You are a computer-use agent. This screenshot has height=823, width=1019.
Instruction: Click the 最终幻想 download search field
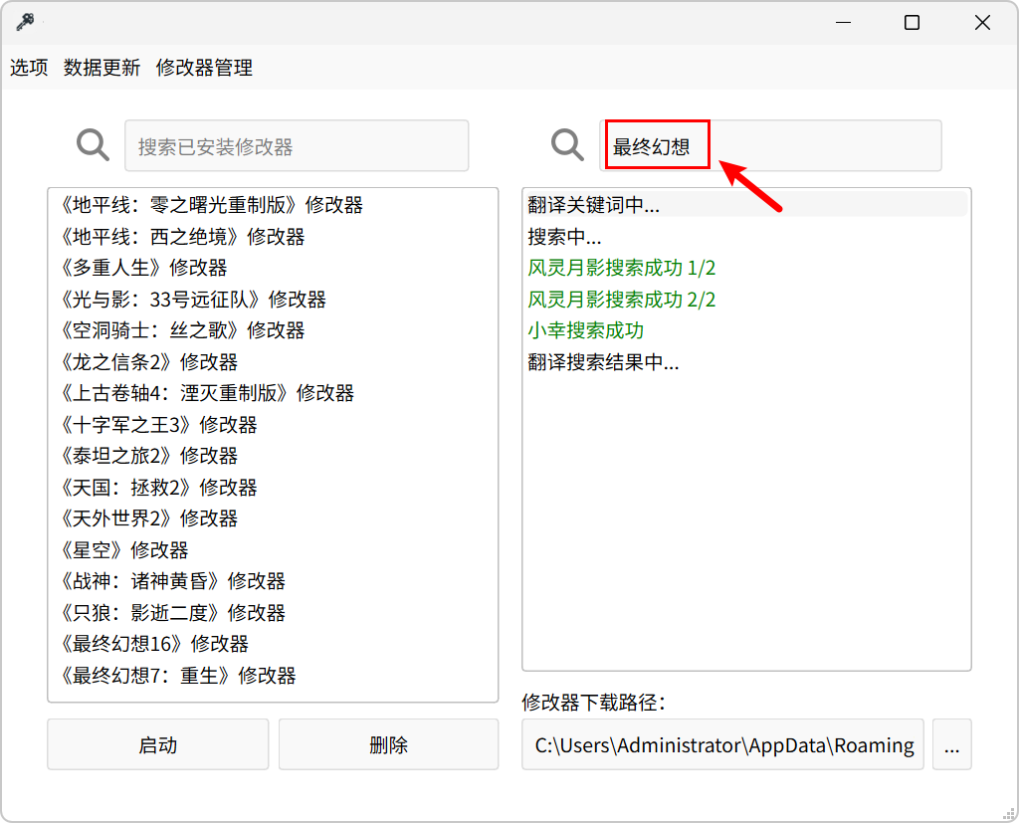(770, 145)
